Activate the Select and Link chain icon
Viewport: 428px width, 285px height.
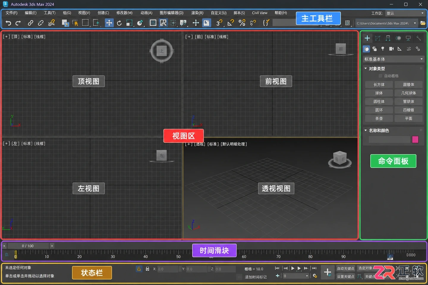tap(30, 23)
